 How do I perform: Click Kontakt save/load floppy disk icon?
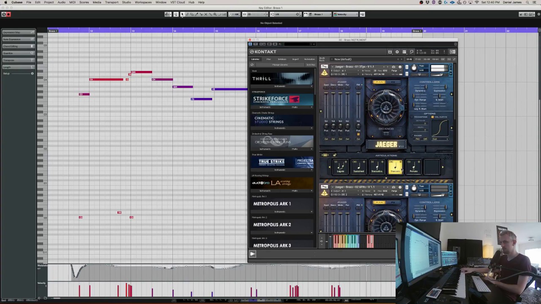[x=390, y=52]
